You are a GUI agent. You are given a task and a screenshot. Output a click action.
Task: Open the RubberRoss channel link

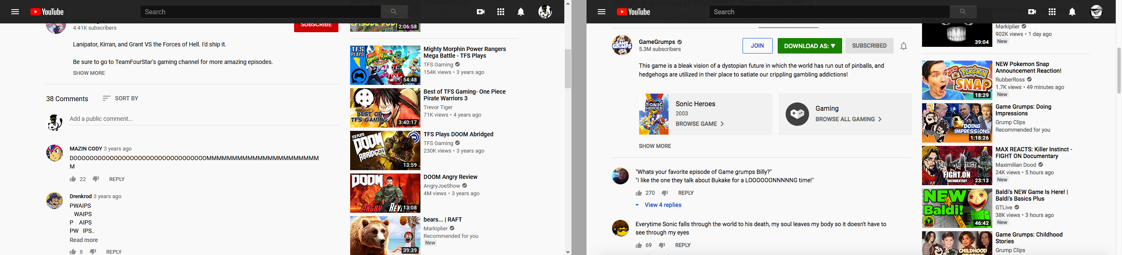[x=1010, y=79]
